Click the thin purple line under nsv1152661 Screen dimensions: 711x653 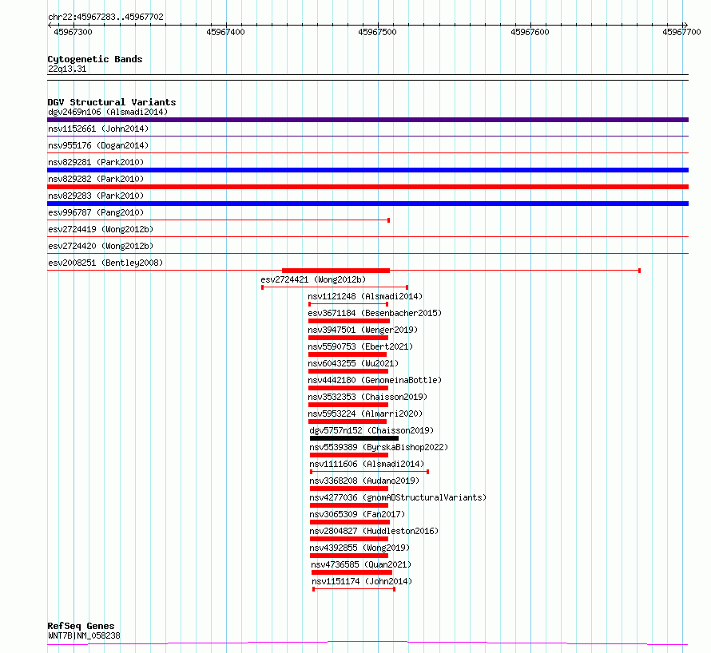367,136
